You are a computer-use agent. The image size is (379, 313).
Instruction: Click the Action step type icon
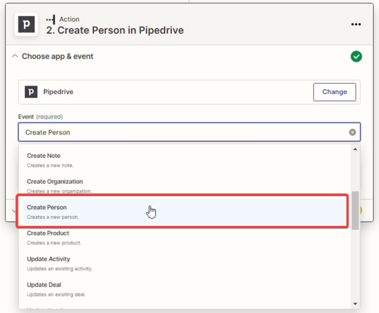[51, 20]
